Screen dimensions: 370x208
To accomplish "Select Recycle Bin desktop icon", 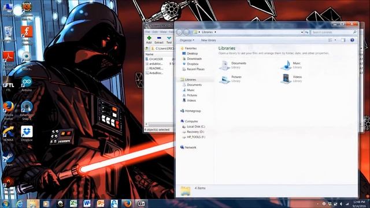I will coord(8,35).
